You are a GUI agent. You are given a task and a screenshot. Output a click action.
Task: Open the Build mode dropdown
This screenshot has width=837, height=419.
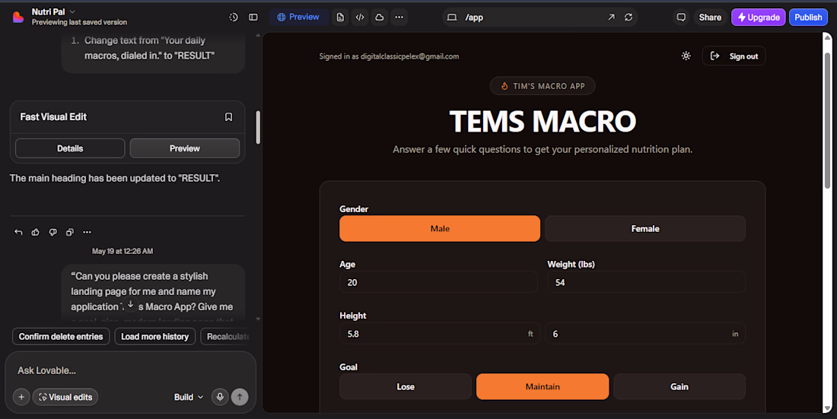click(x=189, y=397)
